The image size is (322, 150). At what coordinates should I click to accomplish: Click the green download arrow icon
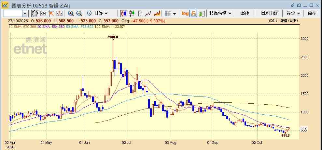click(202, 14)
